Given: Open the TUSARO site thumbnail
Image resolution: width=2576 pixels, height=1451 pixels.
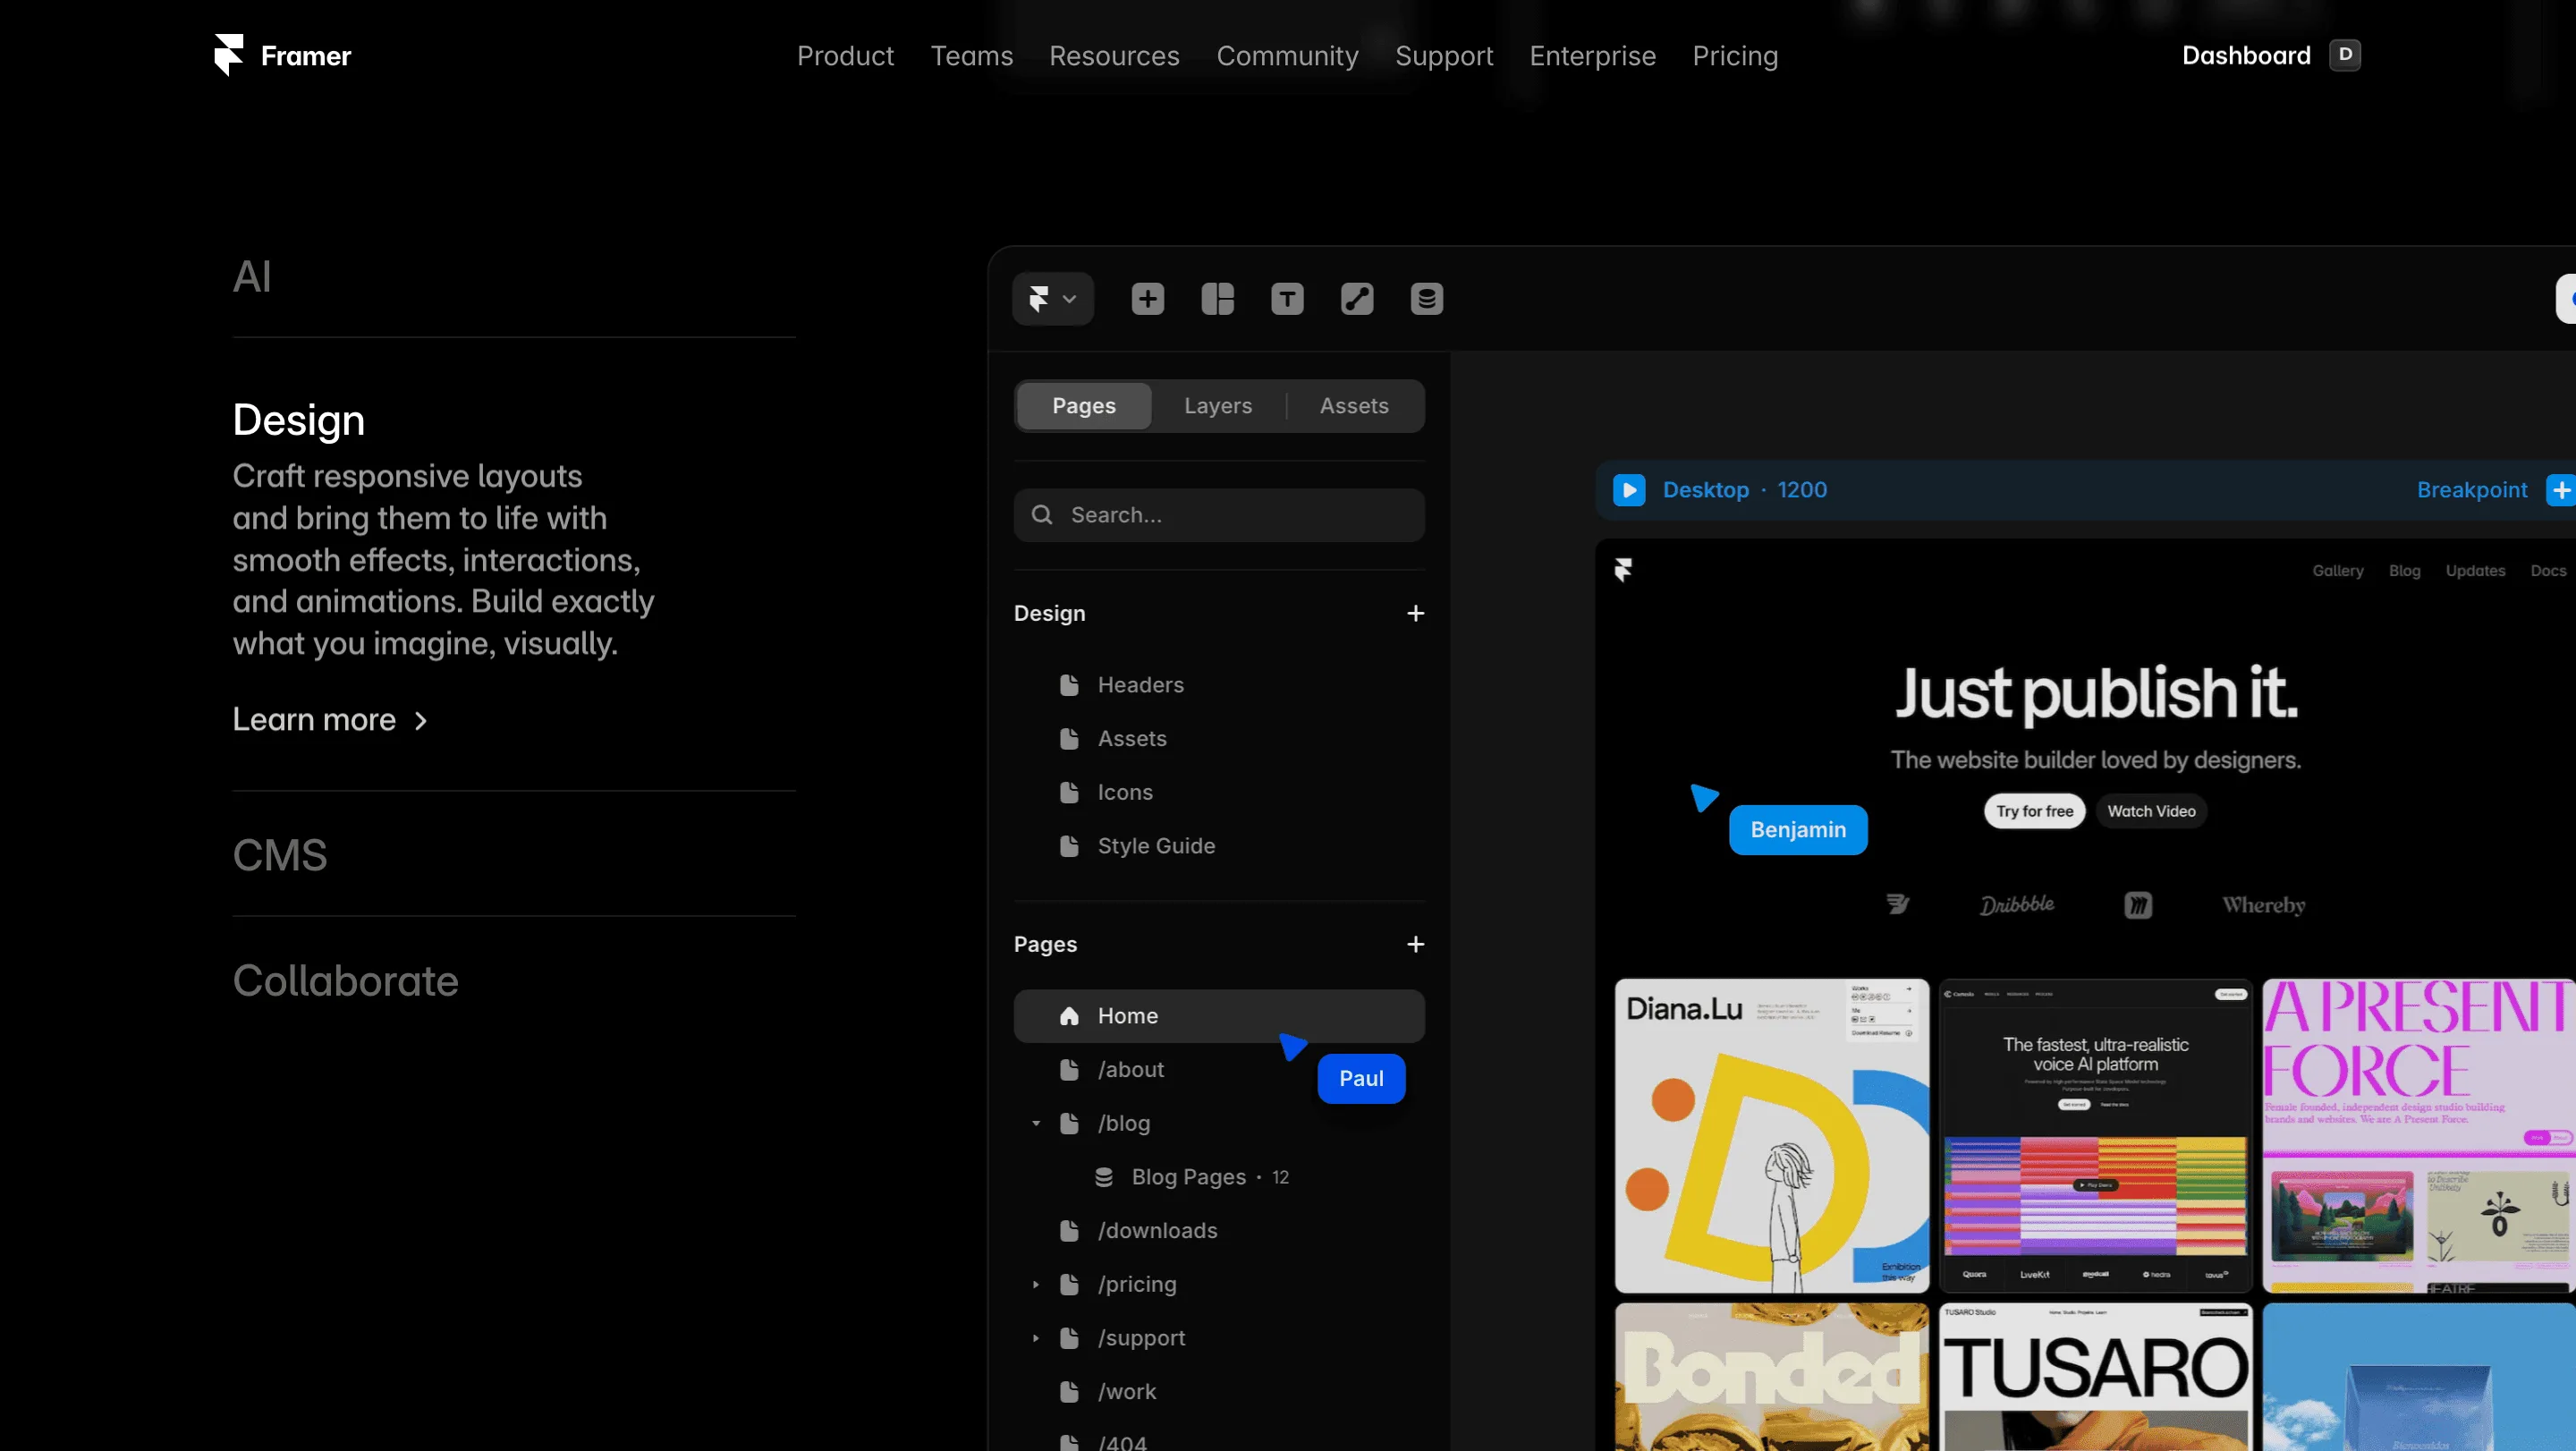Looking at the screenshot, I should [2095, 1376].
